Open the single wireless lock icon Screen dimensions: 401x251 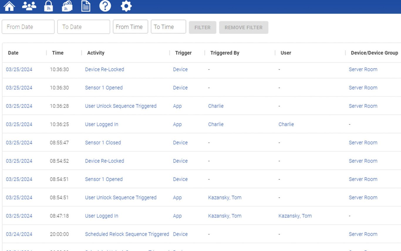point(48,6)
